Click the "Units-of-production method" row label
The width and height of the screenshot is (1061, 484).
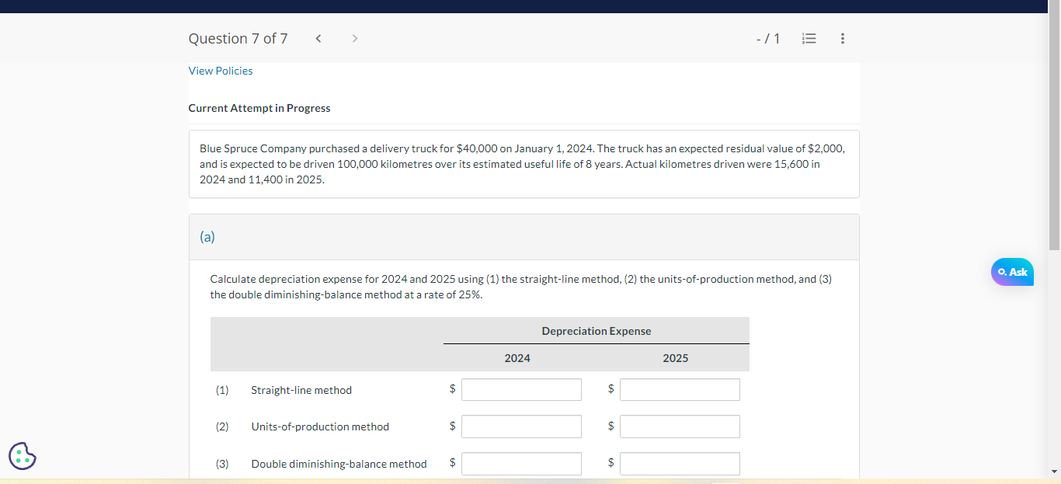click(320, 427)
